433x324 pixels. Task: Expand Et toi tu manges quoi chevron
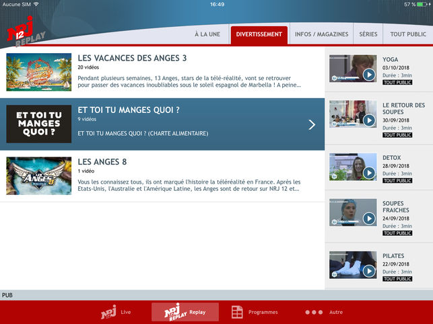click(x=312, y=124)
